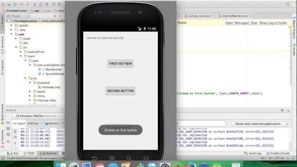Expand the .gradle folder
This screenshot has width=297, height=167.
11,26
